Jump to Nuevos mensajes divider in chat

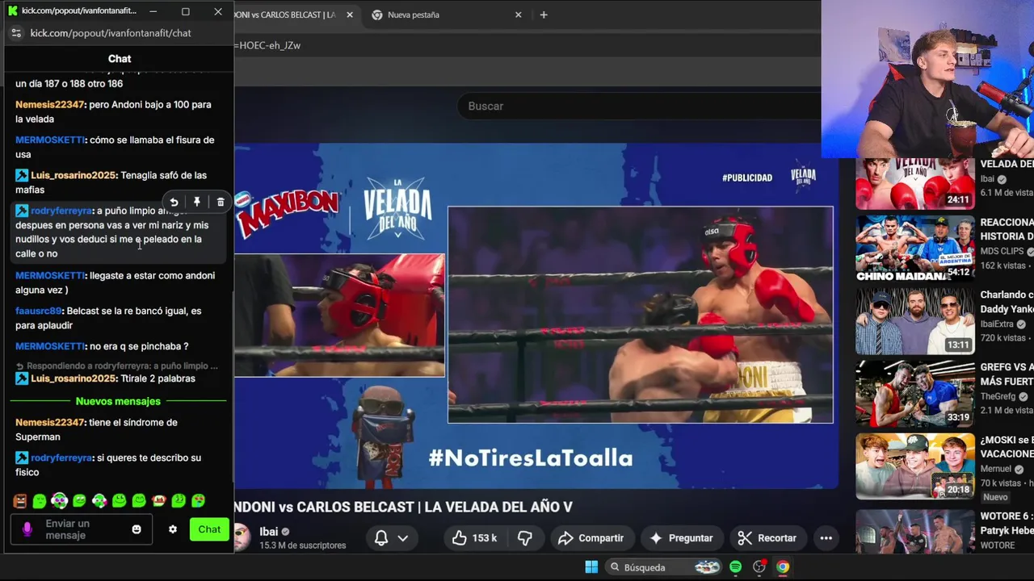pos(118,401)
